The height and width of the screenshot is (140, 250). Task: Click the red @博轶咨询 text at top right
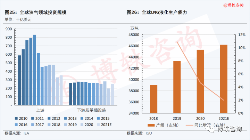pos(233,5)
